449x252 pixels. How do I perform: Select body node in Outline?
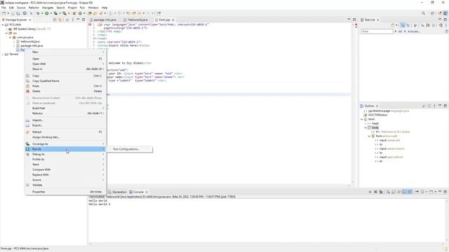(375, 127)
